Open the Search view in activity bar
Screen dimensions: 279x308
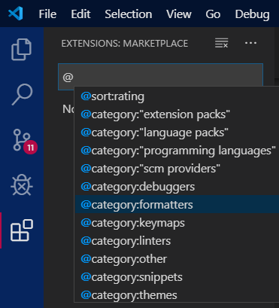(x=22, y=94)
